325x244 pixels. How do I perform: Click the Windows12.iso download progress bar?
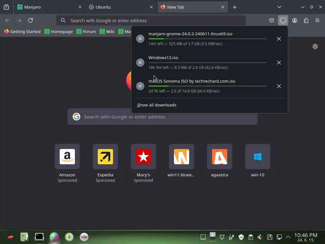pos(208,63)
